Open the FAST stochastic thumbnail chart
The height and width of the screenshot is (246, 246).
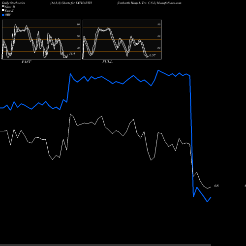[41, 39]
